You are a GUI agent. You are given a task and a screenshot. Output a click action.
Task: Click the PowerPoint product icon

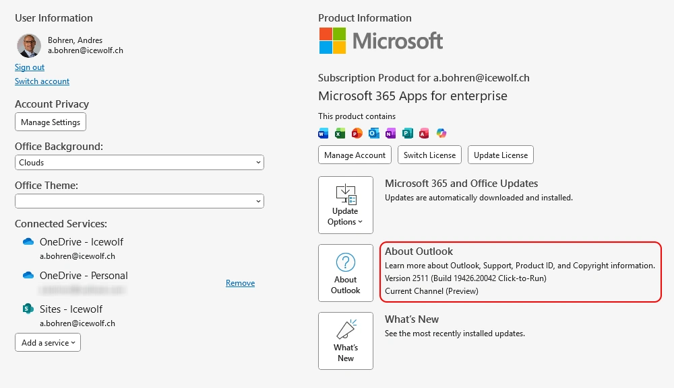click(x=357, y=133)
